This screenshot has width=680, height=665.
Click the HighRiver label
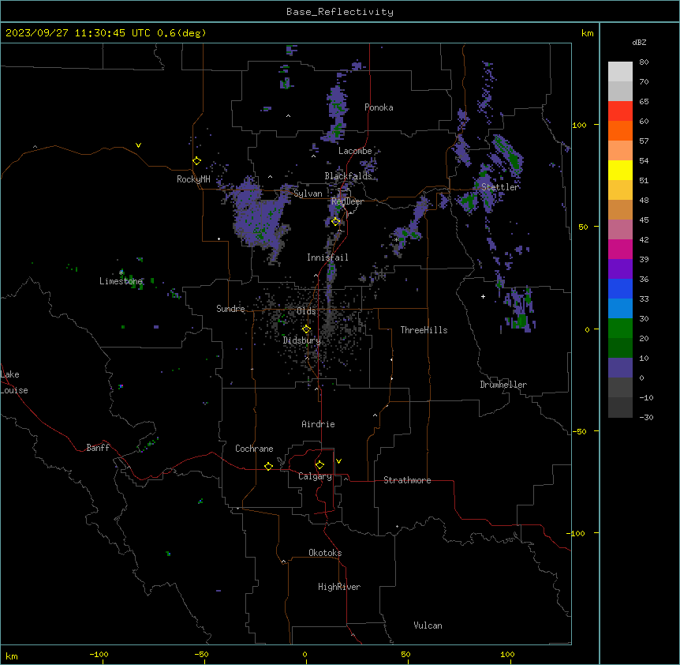pyautogui.click(x=339, y=587)
